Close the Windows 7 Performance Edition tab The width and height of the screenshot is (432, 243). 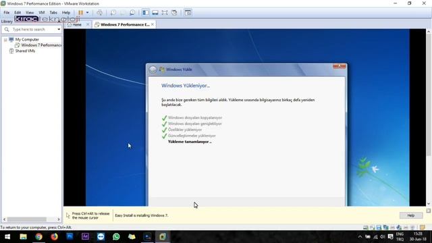coord(153,24)
